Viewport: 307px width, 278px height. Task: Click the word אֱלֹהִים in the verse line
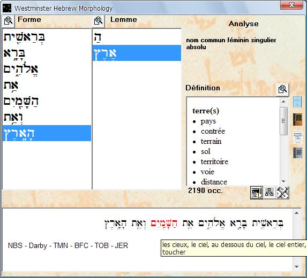212,223
